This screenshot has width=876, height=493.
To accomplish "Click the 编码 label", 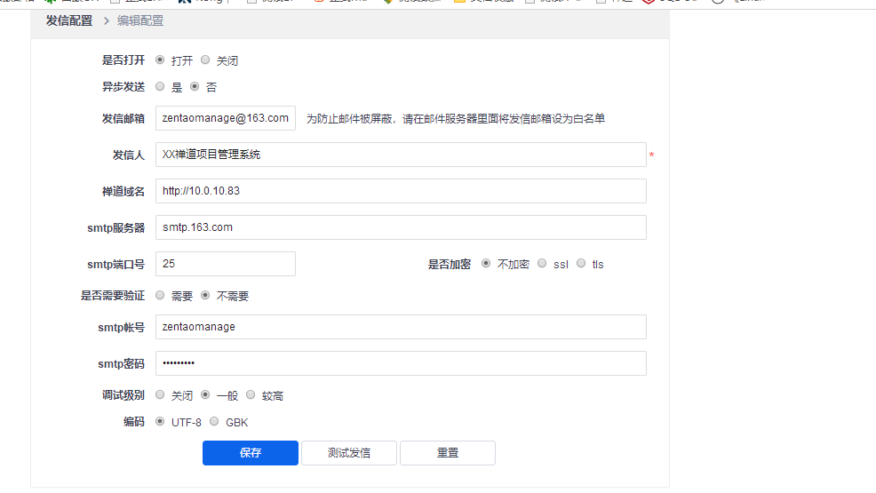I will 133,422.
